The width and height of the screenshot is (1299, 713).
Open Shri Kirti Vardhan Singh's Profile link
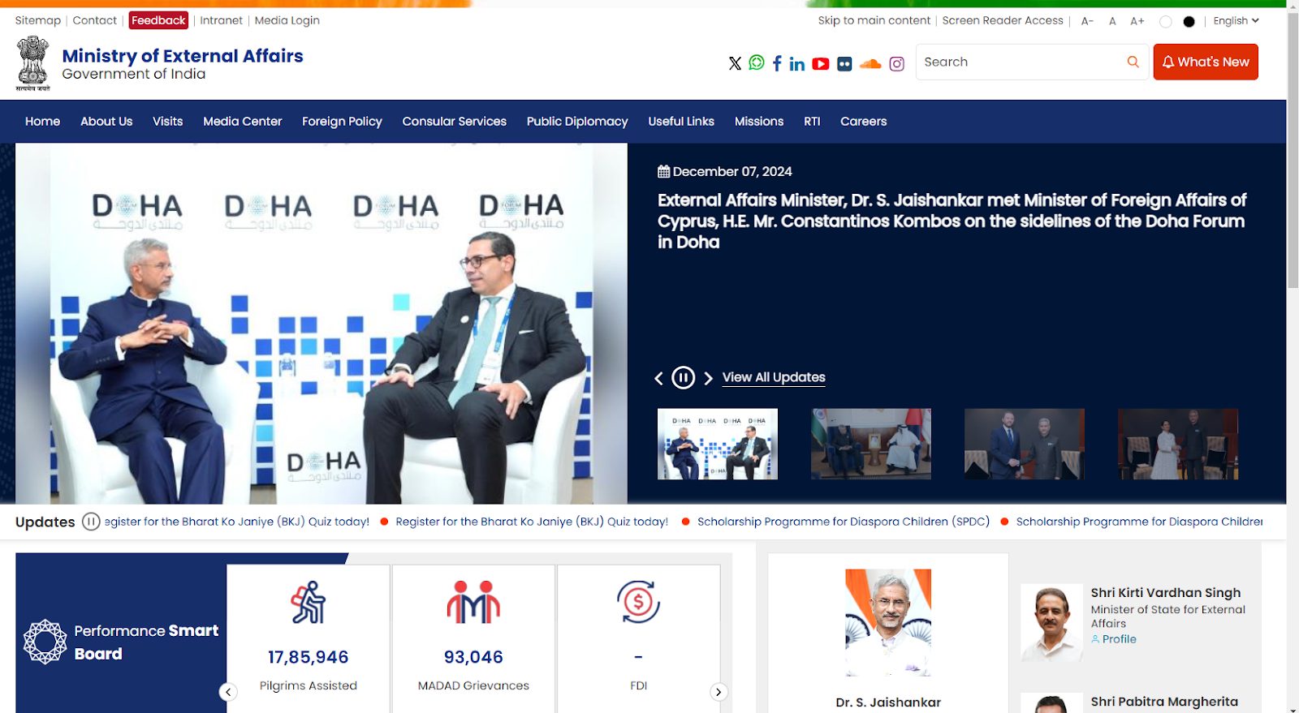click(x=1114, y=639)
